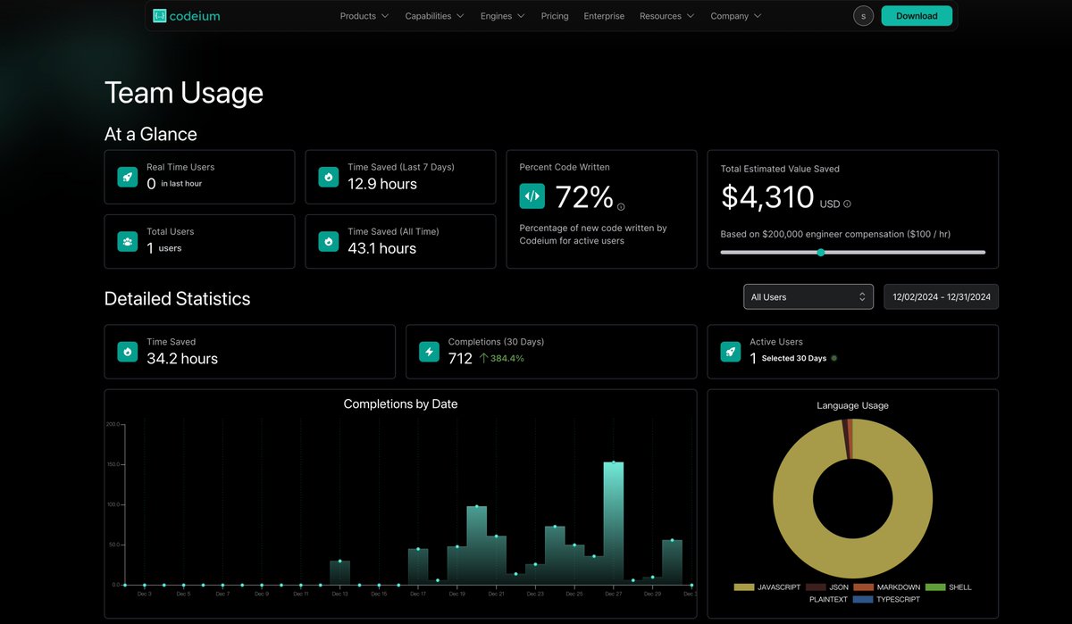
Task: Click the info icon next to USD
Action: tap(847, 204)
